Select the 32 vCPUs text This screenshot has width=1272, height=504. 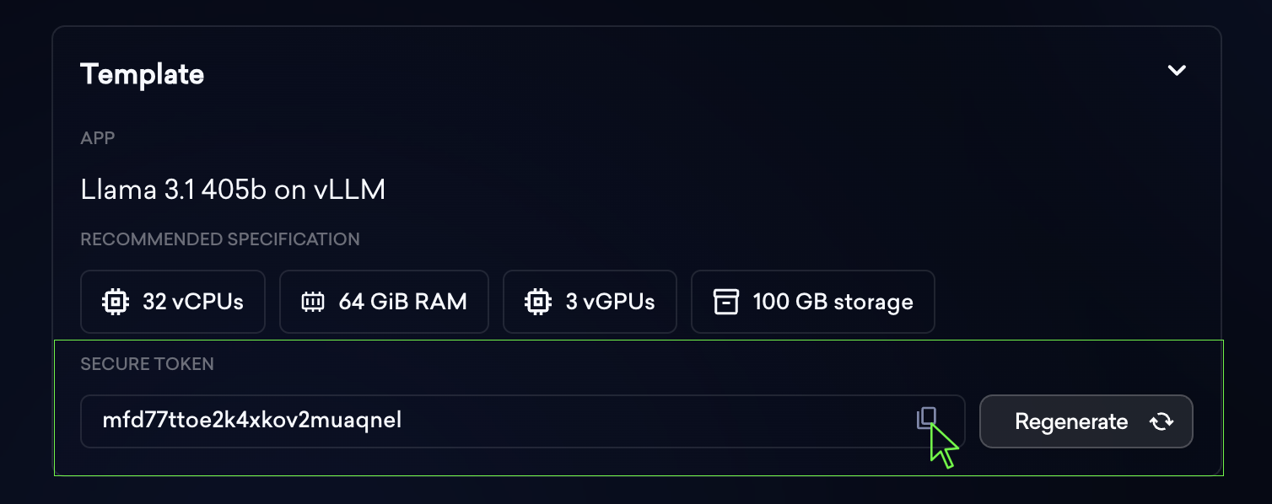point(193,302)
